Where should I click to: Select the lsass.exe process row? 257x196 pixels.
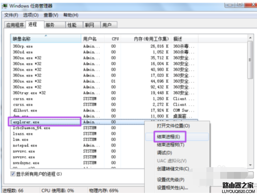coord(78,134)
